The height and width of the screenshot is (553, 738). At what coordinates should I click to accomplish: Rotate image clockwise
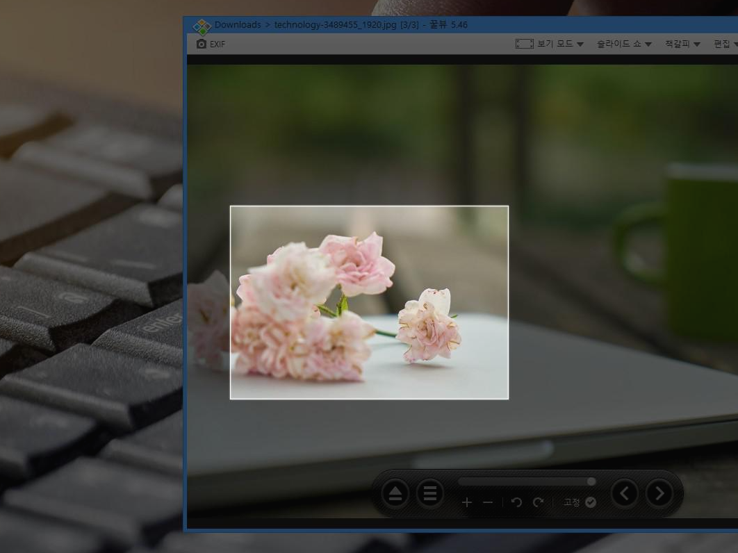tap(539, 503)
